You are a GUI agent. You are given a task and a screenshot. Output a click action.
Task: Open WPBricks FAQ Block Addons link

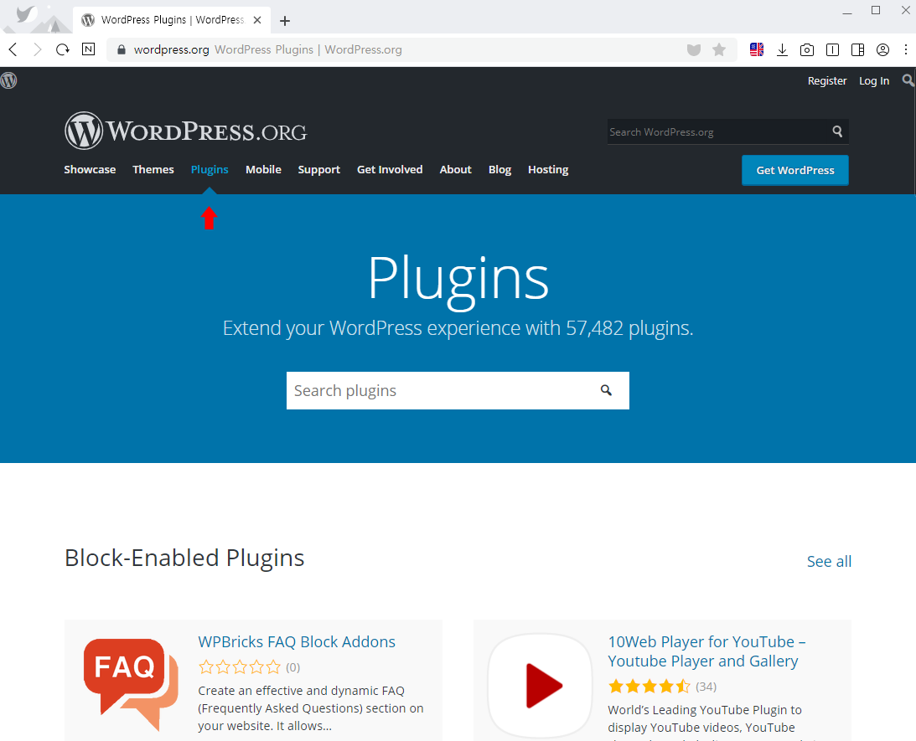click(297, 642)
